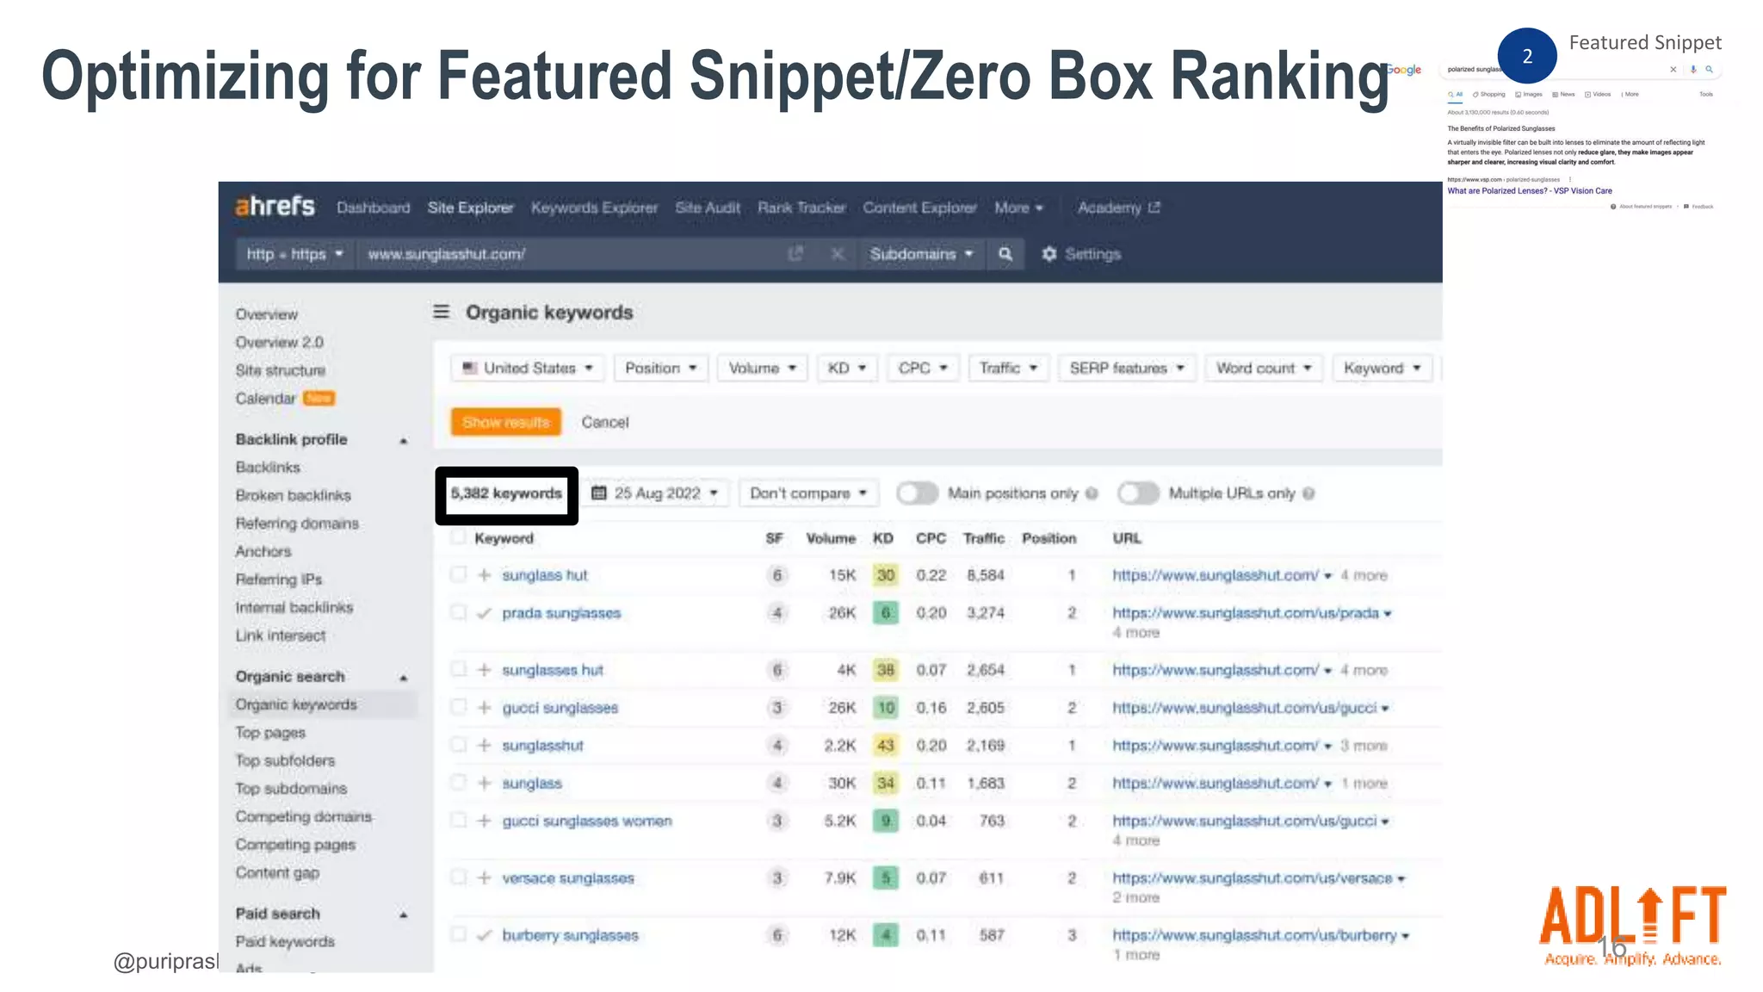
Task: Click plus icon next to sunglass keyword
Action: [x=484, y=783]
